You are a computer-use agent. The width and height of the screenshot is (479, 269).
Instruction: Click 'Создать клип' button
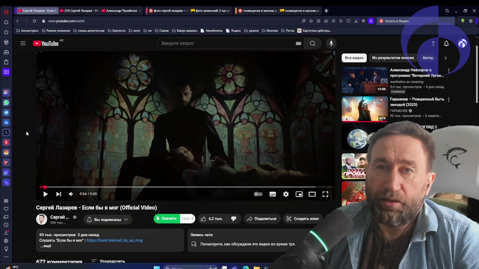[302, 219]
